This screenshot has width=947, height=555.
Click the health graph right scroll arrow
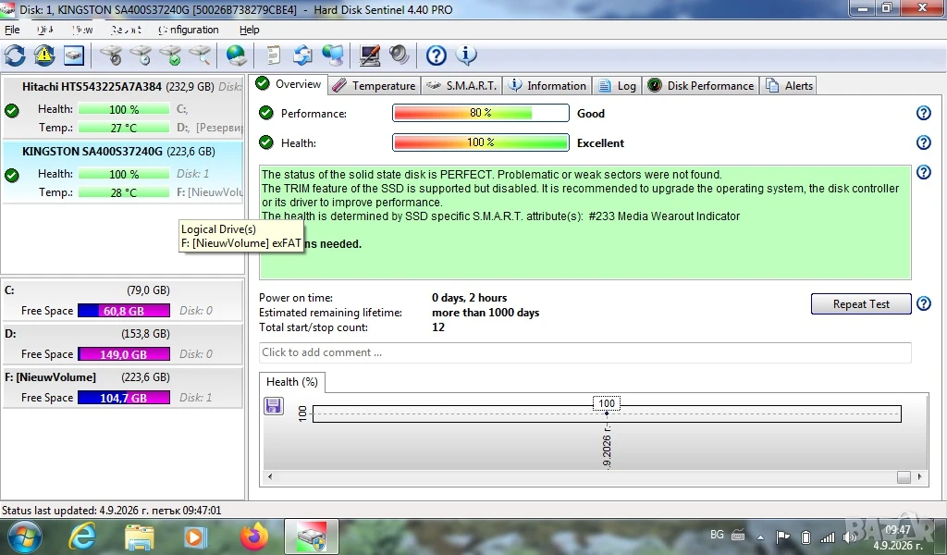[x=920, y=477]
